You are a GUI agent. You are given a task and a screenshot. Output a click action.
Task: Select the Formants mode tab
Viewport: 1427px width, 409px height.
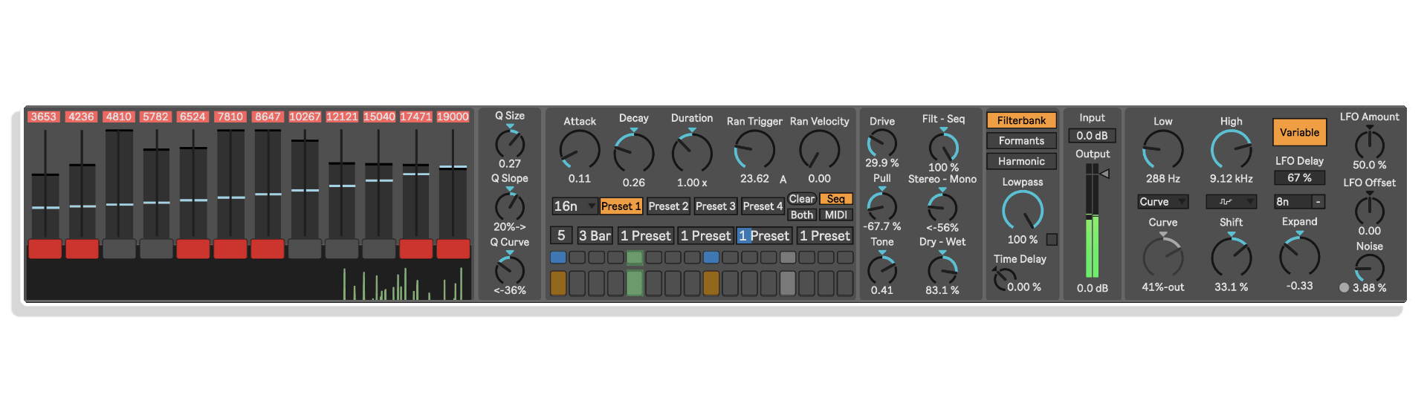(x=1021, y=141)
